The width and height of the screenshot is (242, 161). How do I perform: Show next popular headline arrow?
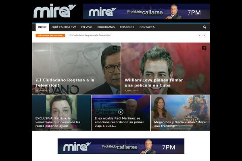tap(204, 35)
